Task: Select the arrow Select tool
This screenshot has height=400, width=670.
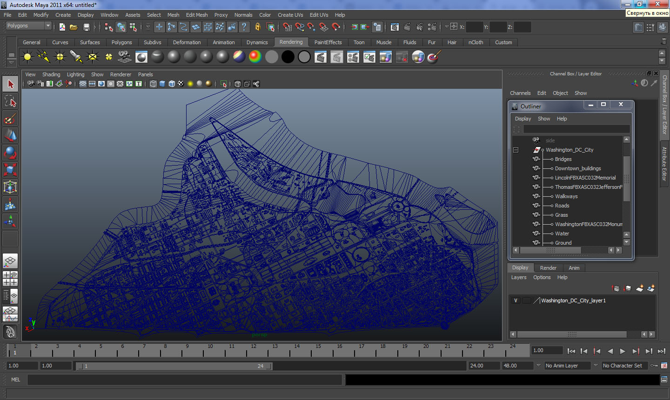Action: 10,84
